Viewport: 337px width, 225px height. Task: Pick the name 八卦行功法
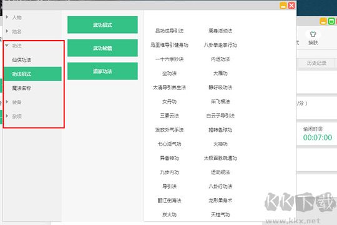[x=220, y=186]
